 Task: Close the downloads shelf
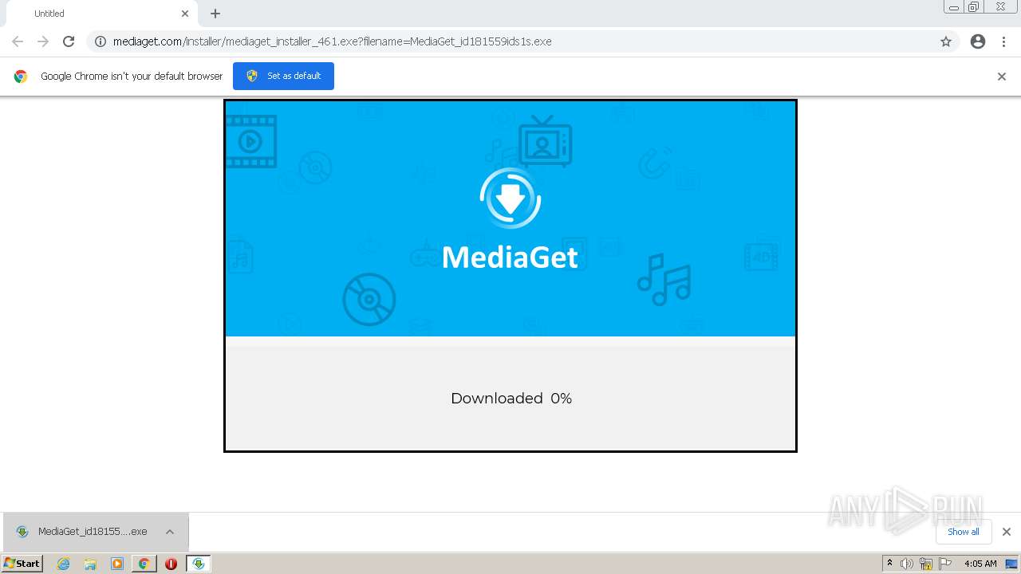tap(1007, 532)
